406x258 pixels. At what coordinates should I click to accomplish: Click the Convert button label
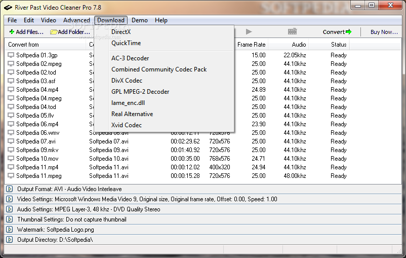pyautogui.click(x=334, y=32)
